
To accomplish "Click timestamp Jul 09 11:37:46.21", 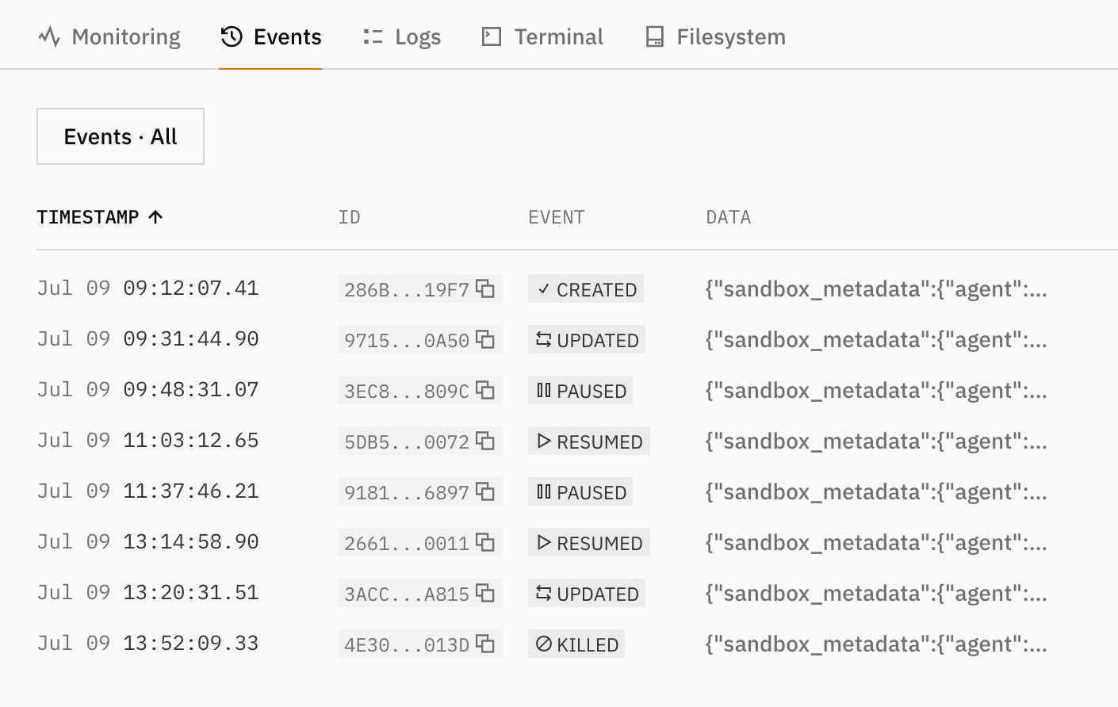I will coord(148,491).
